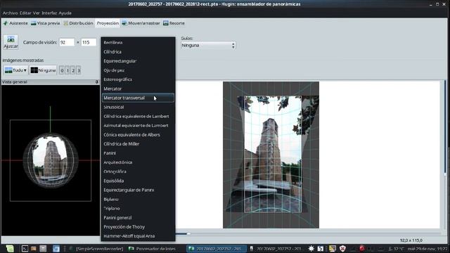Choose Azimutal equivalente de Lambert
Viewport: 450px width, 253px height.
pos(138,125)
